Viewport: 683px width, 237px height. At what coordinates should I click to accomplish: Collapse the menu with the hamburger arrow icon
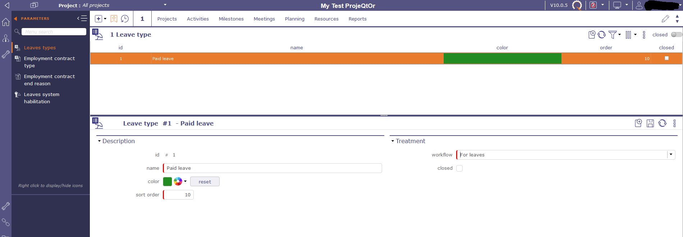point(82,18)
